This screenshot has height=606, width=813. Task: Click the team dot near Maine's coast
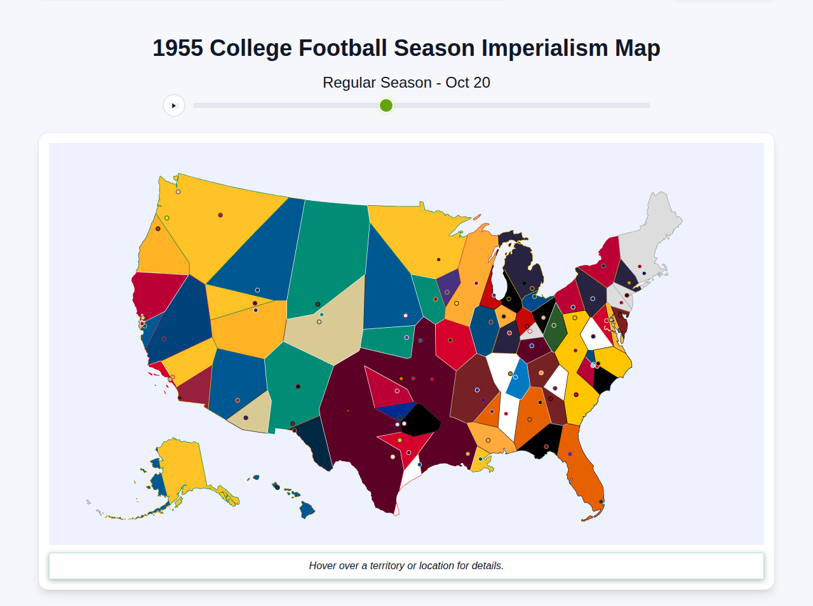click(640, 266)
